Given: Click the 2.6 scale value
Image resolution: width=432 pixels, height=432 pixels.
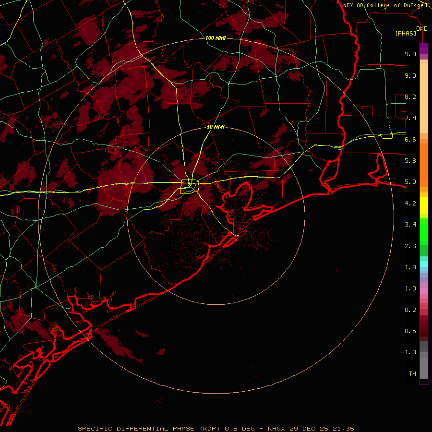Looking at the screenshot, I should tap(410, 246).
